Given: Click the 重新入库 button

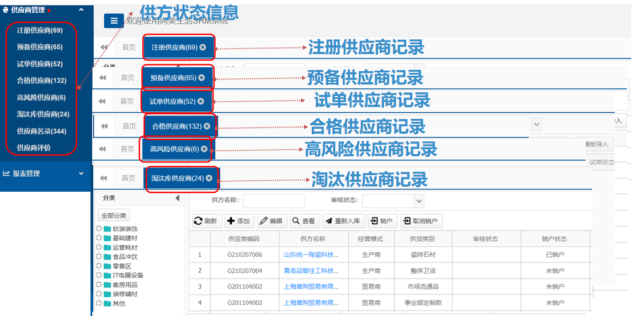Looking at the screenshot, I should point(343,221).
